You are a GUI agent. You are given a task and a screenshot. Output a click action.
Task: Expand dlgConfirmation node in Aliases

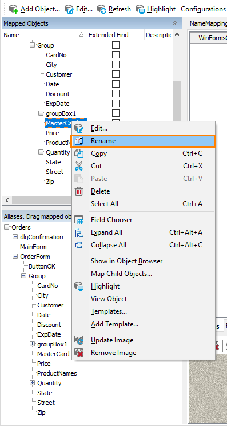pos(15,237)
